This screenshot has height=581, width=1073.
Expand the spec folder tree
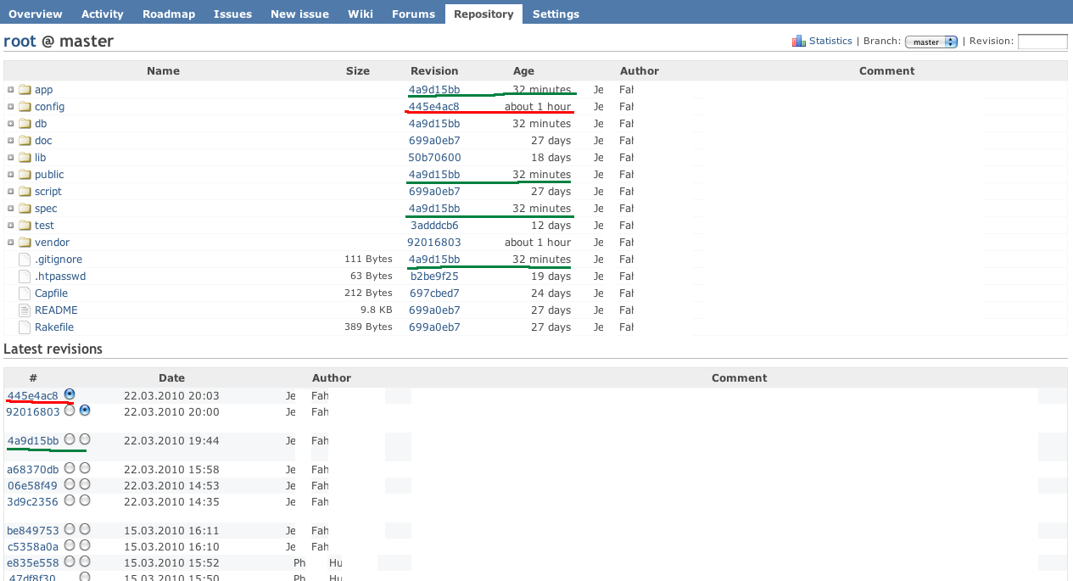(x=11, y=209)
